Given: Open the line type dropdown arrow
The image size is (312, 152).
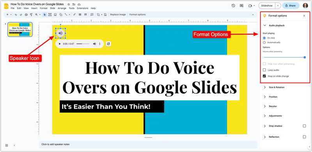Looking at the screenshot, I should point(69,15).
